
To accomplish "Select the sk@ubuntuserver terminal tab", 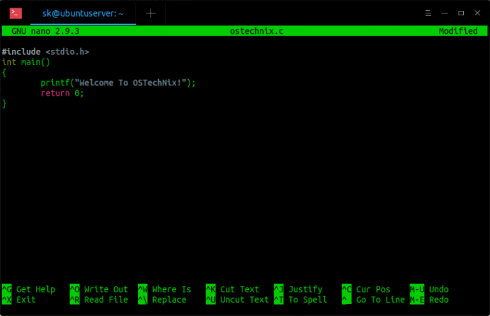I will click(x=82, y=13).
